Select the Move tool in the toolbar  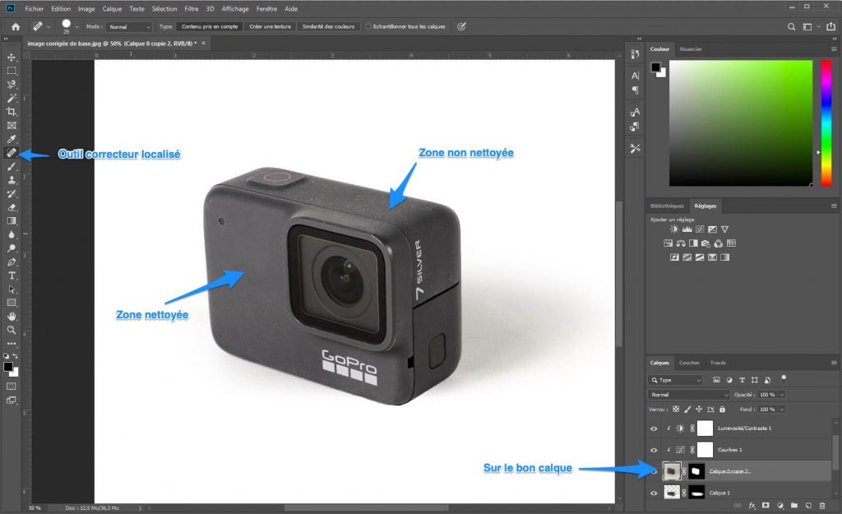pos(12,57)
